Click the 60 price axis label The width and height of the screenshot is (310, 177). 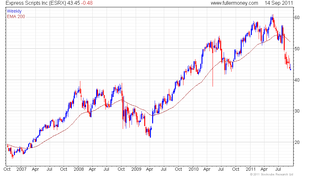tap(297, 17)
